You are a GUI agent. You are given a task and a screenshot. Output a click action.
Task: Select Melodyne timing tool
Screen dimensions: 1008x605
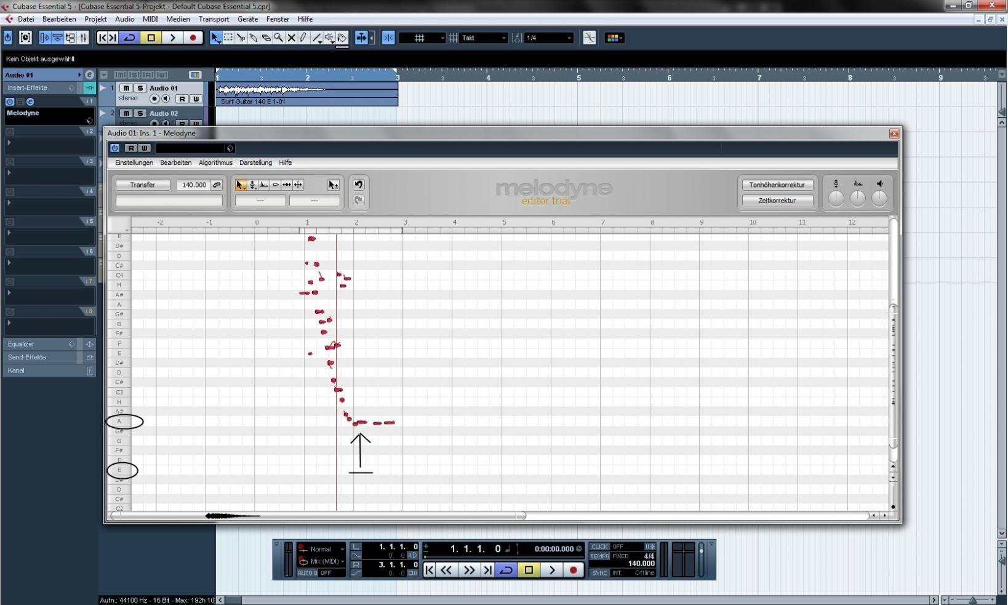pyautogui.click(x=287, y=185)
